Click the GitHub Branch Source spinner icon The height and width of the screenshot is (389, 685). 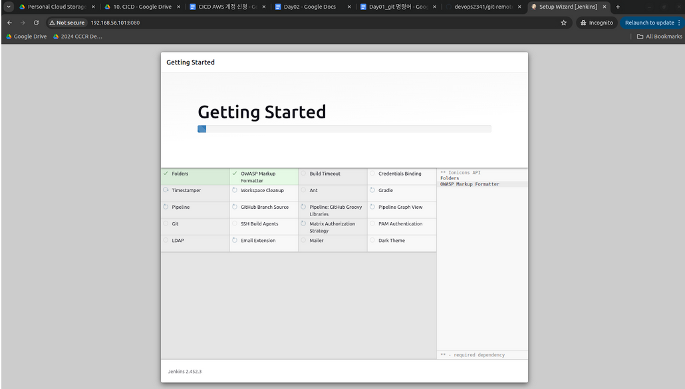(235, 207)
